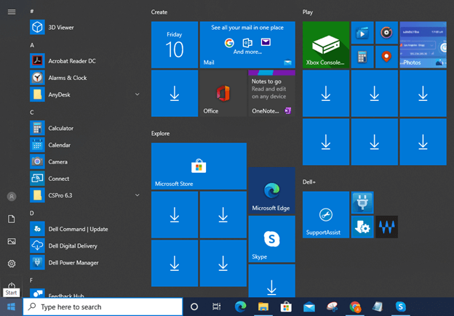The width and height of the screenshot is (454, 316).
Task: Expand the CSPro 6.3 folder chevron
Action: click(x=138, y=195)
